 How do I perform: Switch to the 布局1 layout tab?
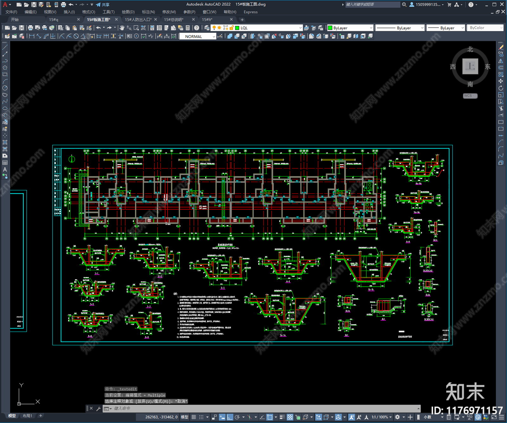27,416
